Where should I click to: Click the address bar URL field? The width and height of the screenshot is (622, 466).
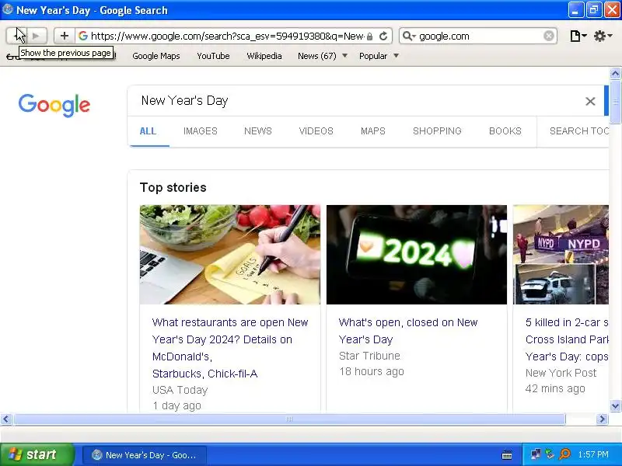point(227,36)
